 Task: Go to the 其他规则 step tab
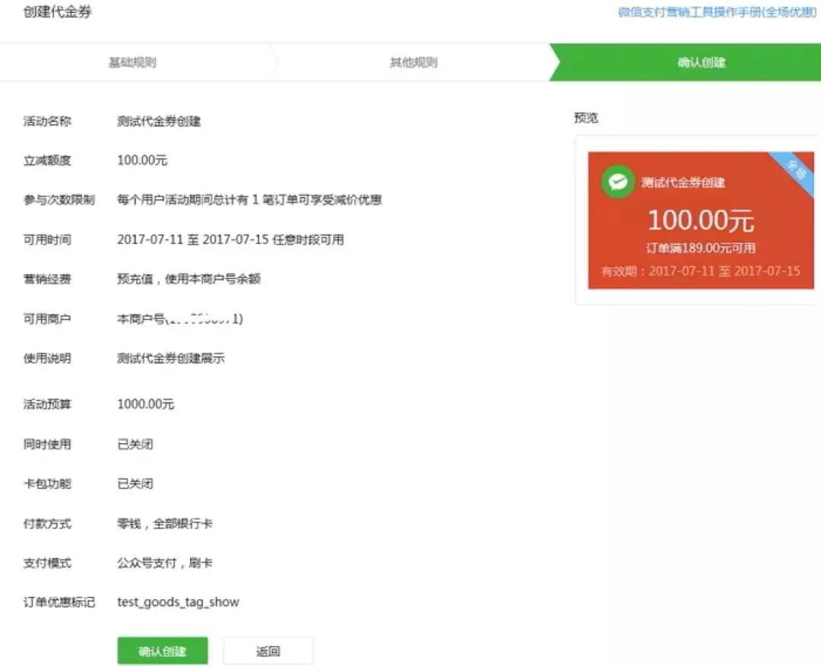pyautogui.click(x=413, y=62)
